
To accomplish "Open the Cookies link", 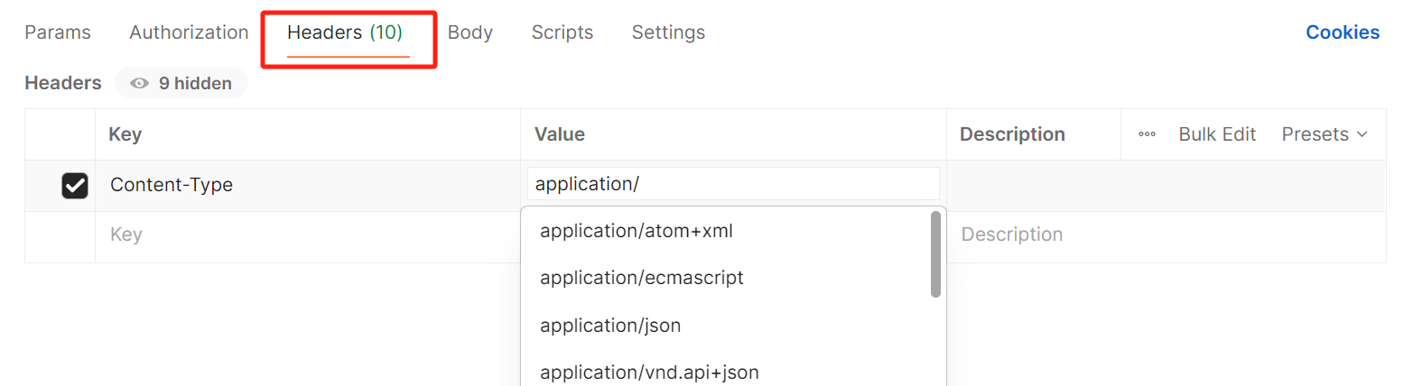I will [x=1343, y=32].
